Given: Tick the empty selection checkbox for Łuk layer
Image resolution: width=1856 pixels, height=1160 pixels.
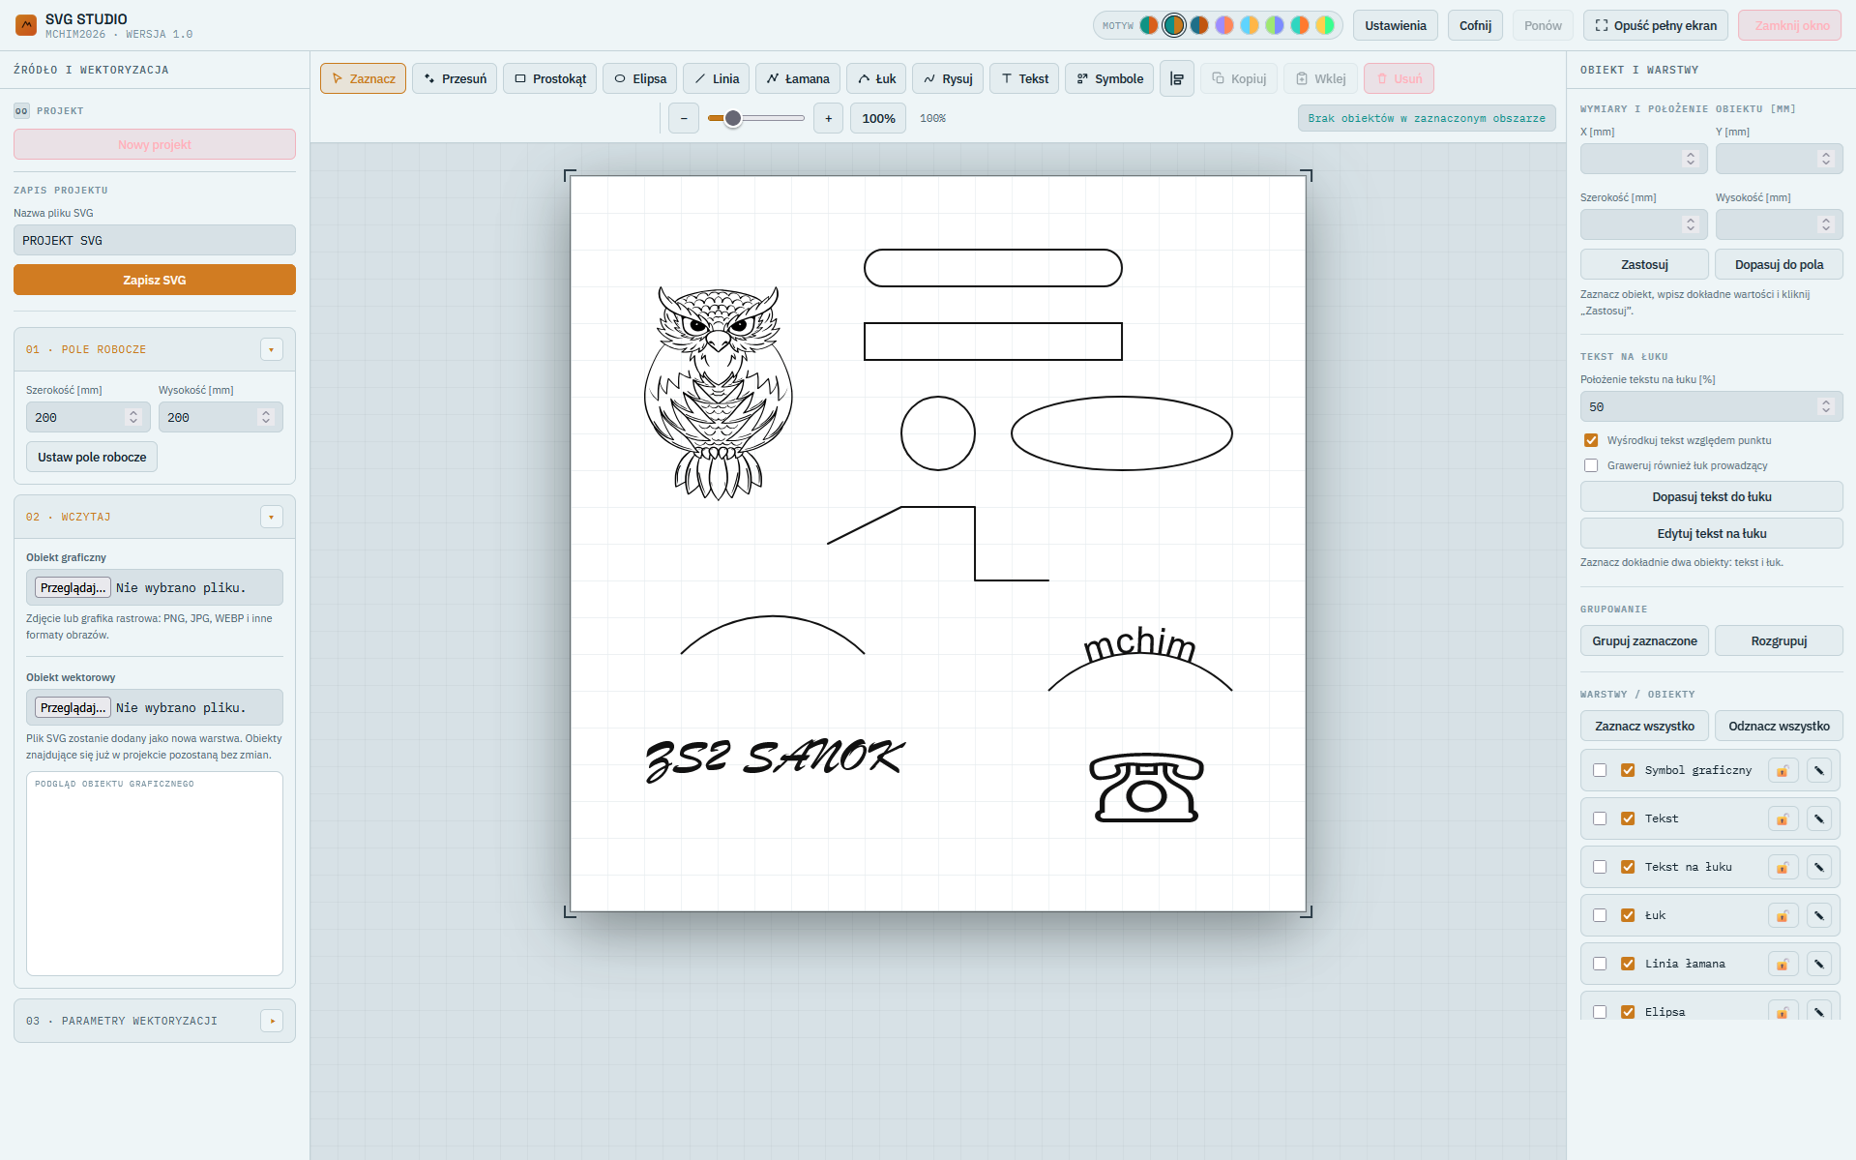Looking at the screenshot, I should [x=1600, y=915].
